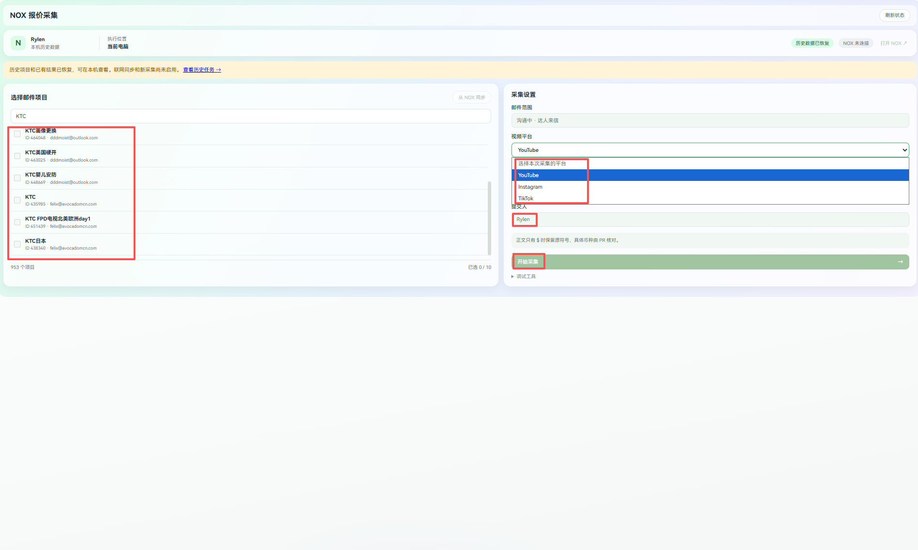The height and width of the screenshot is (550, 918).
Task: Select the KTC婴儿安防 checkbox
Action: tap(17, 178)
